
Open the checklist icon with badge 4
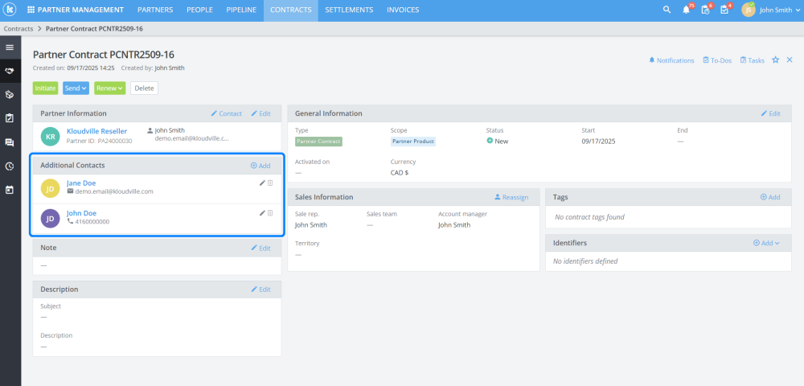pyautogui.click(x=724, y=10)
